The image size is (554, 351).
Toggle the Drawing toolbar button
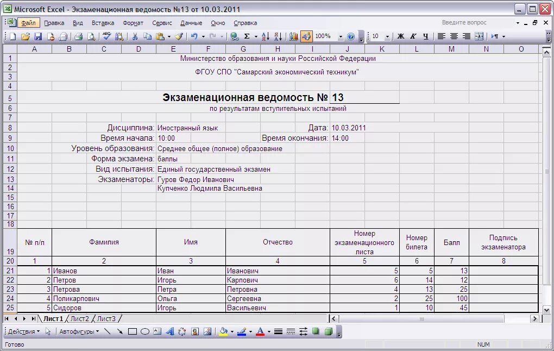[306, 36]
